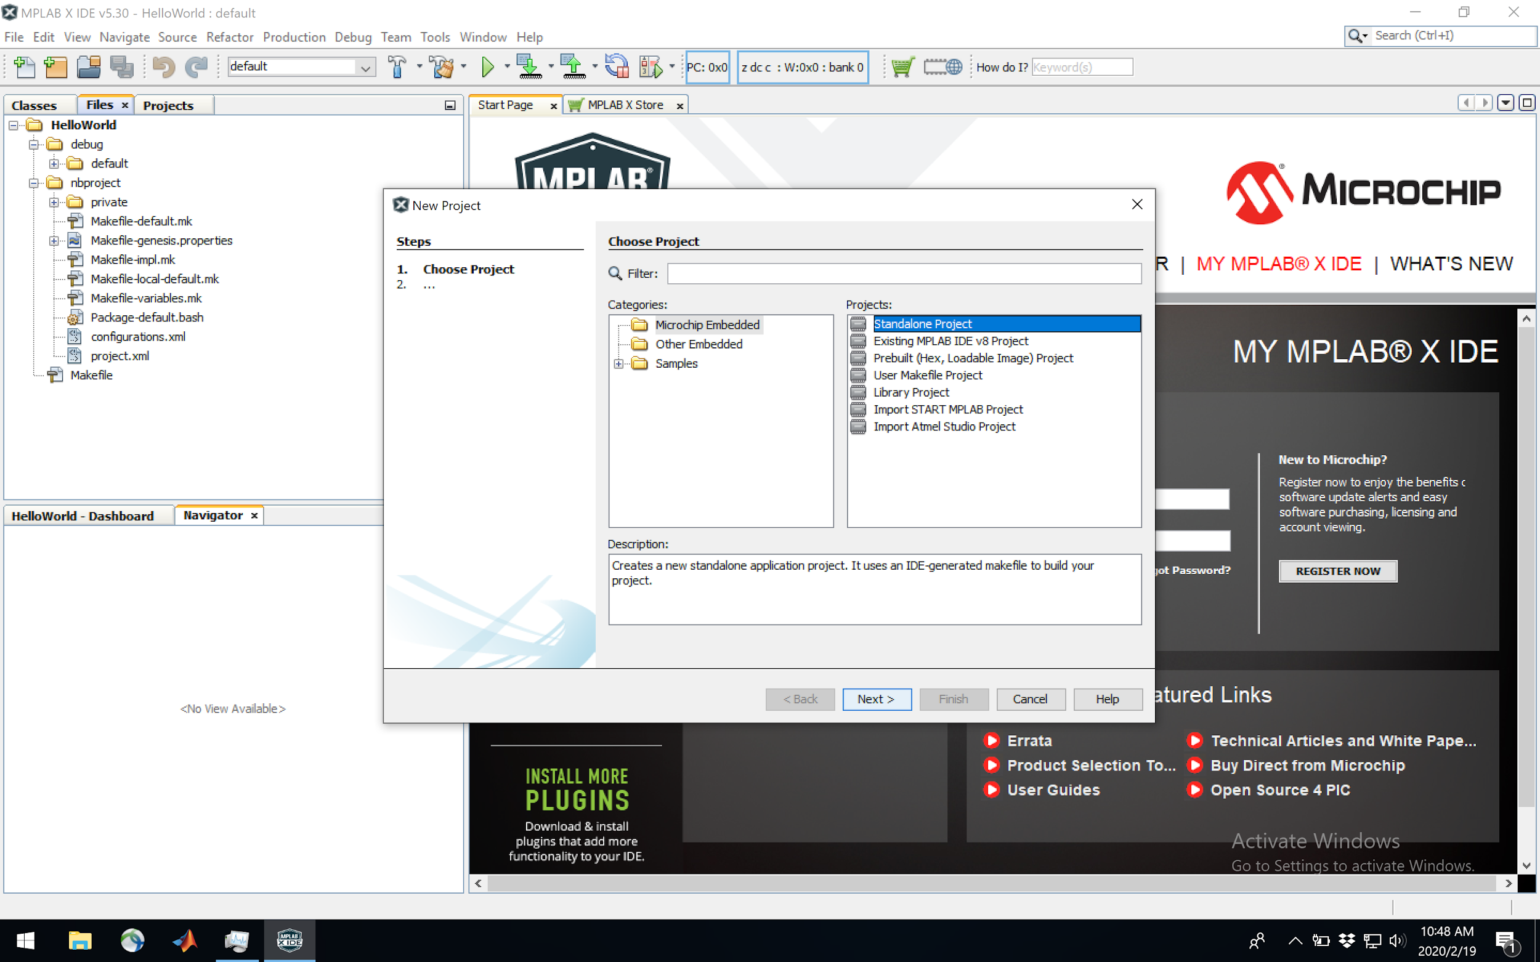Click the REGISTER NOW button

1337,572
